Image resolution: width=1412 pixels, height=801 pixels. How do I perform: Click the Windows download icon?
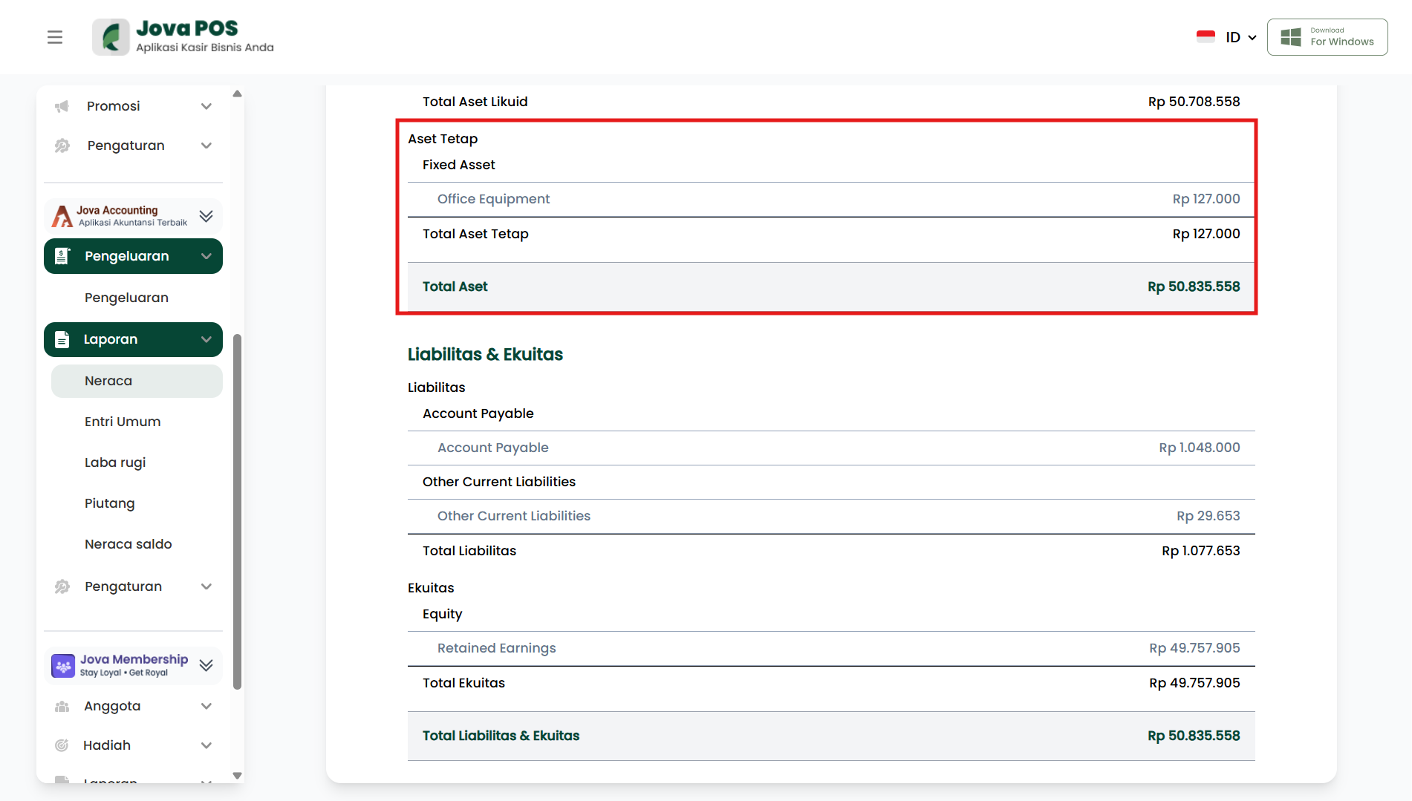[x=1291, y=37]
